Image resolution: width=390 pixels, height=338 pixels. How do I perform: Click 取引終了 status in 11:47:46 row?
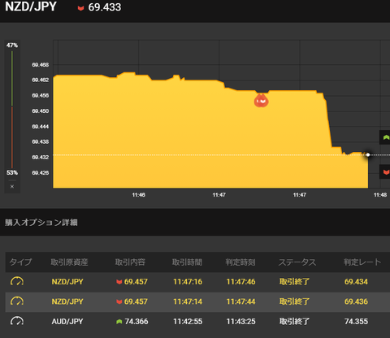(294, 282)
